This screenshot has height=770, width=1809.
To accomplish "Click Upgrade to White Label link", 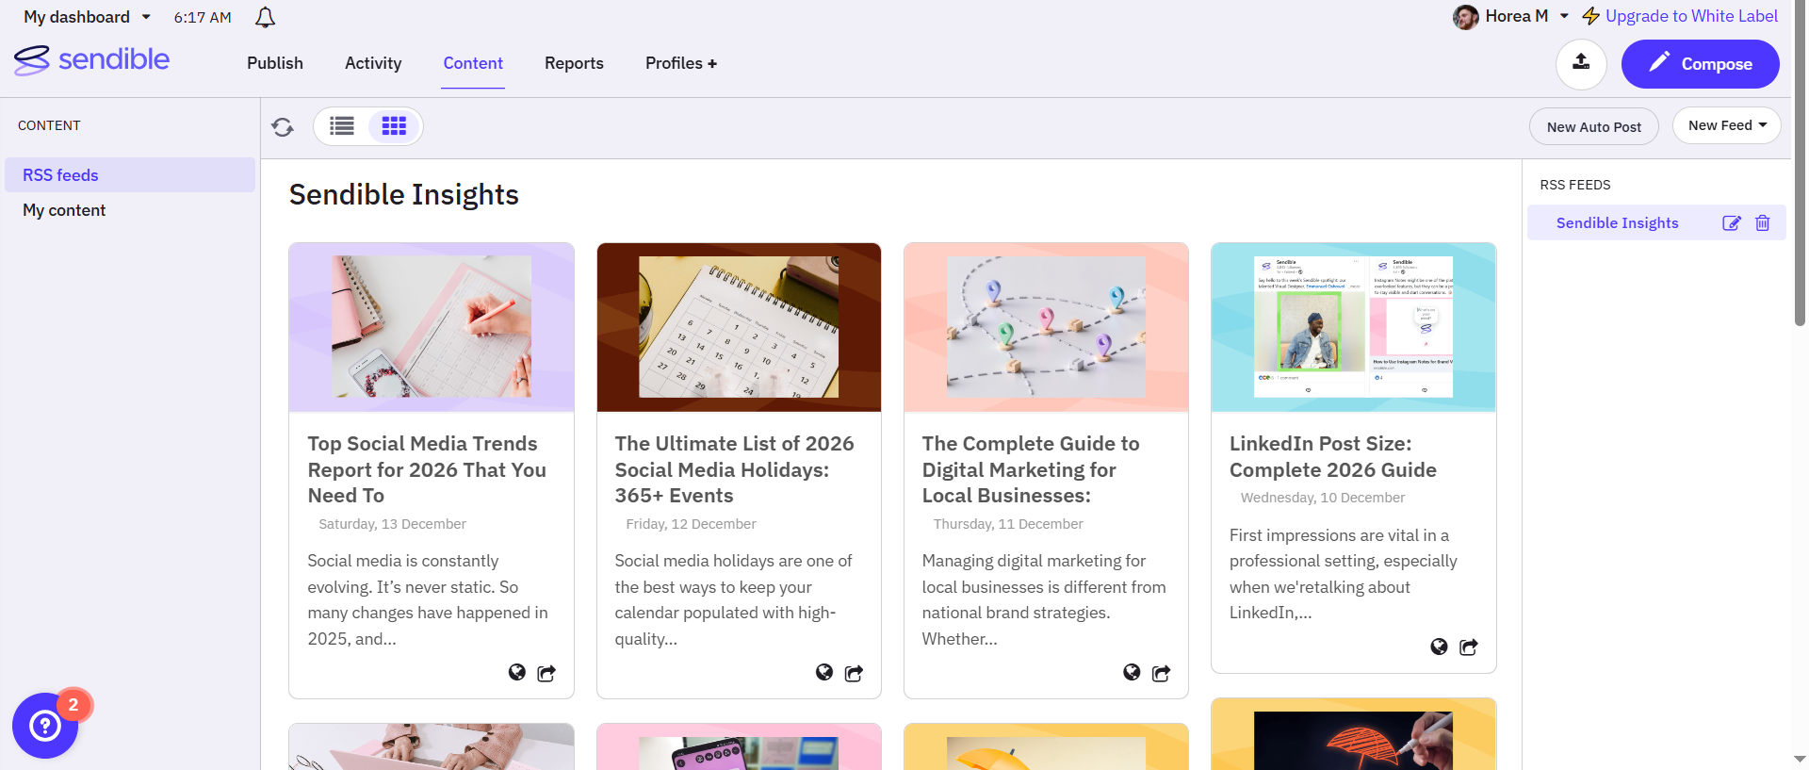I will (x=1690, y=16).
